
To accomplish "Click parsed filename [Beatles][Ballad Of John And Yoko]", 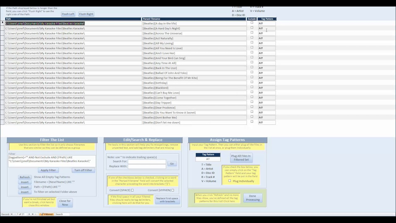I will click(194, 73).
